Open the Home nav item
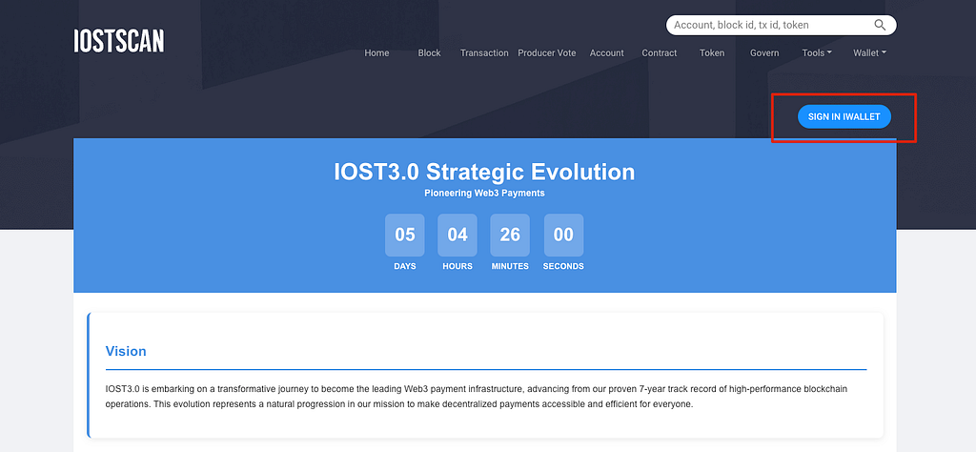 376,52
